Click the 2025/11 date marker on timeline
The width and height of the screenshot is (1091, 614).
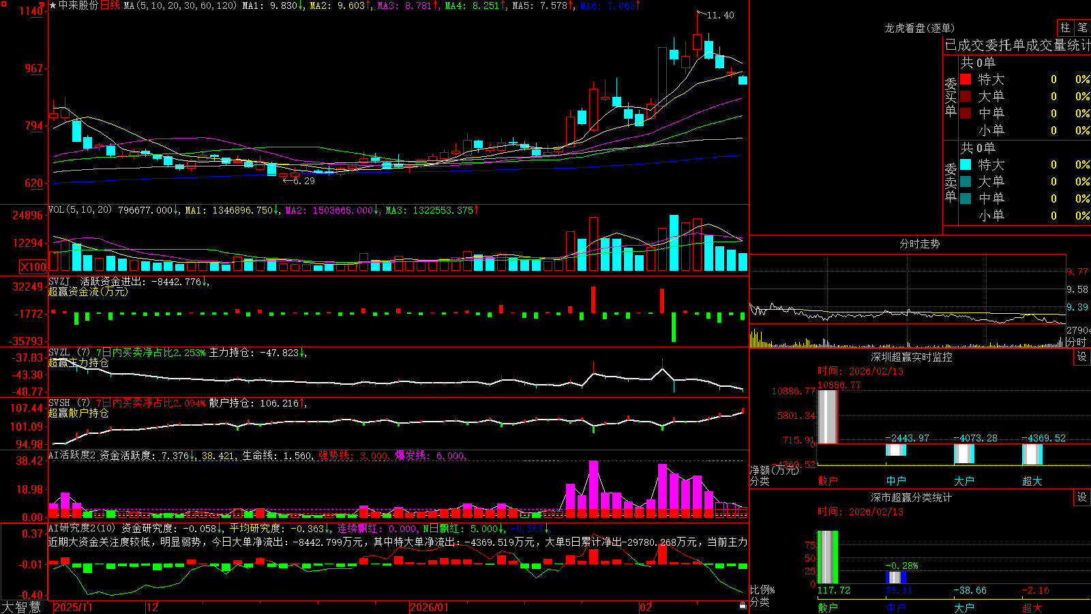[73, 607]
